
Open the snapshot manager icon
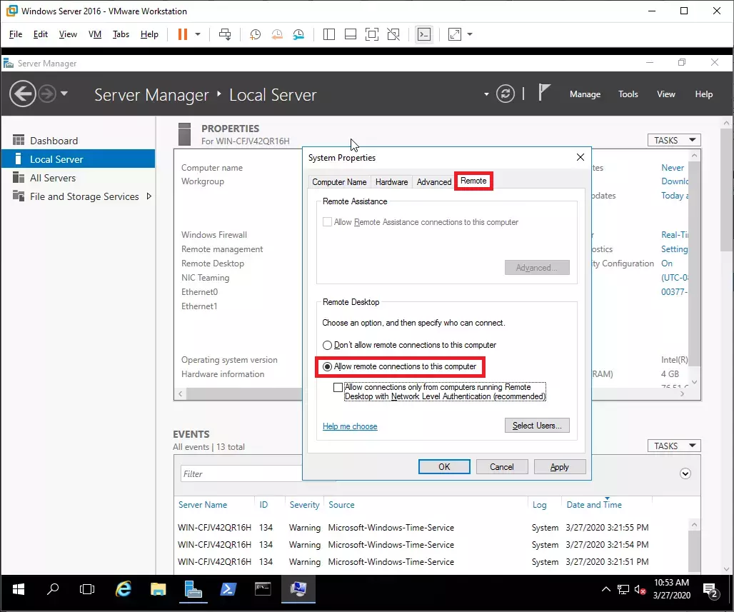click(x=298, y=34)
